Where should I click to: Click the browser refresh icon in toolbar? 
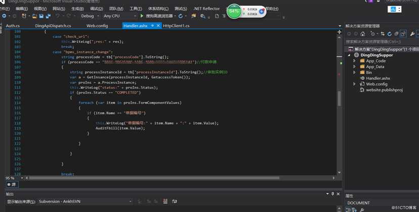pyautogui.click(x=181, y=16)
